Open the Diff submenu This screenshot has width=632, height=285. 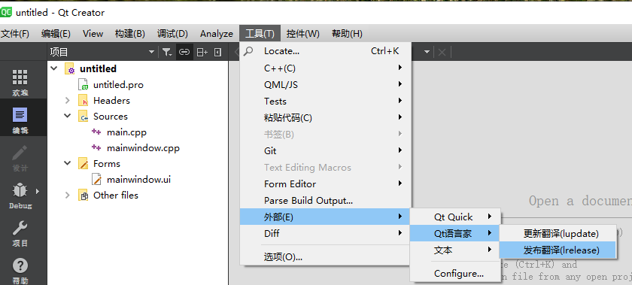pyautogui.click(x=326, y=233)
